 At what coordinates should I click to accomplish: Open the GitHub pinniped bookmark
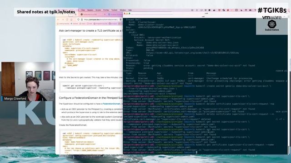click(113, 24)
